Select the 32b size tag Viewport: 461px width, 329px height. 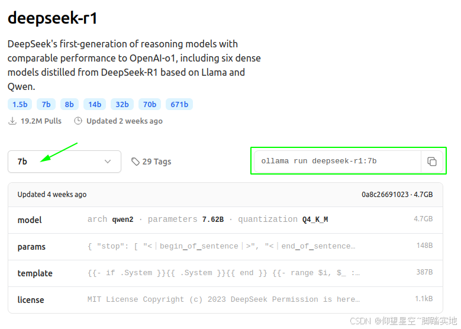tap(122, 104)
